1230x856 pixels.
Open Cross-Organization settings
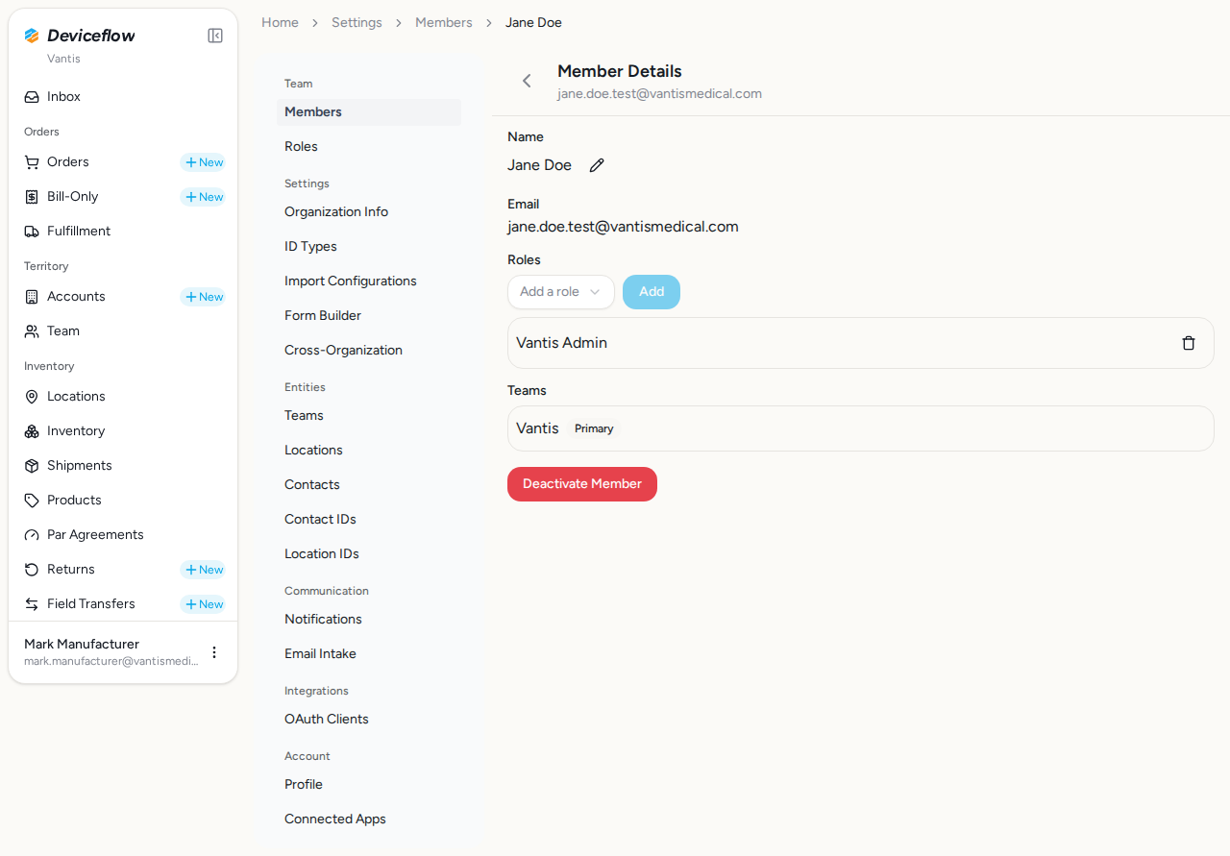tap(369, 351)
